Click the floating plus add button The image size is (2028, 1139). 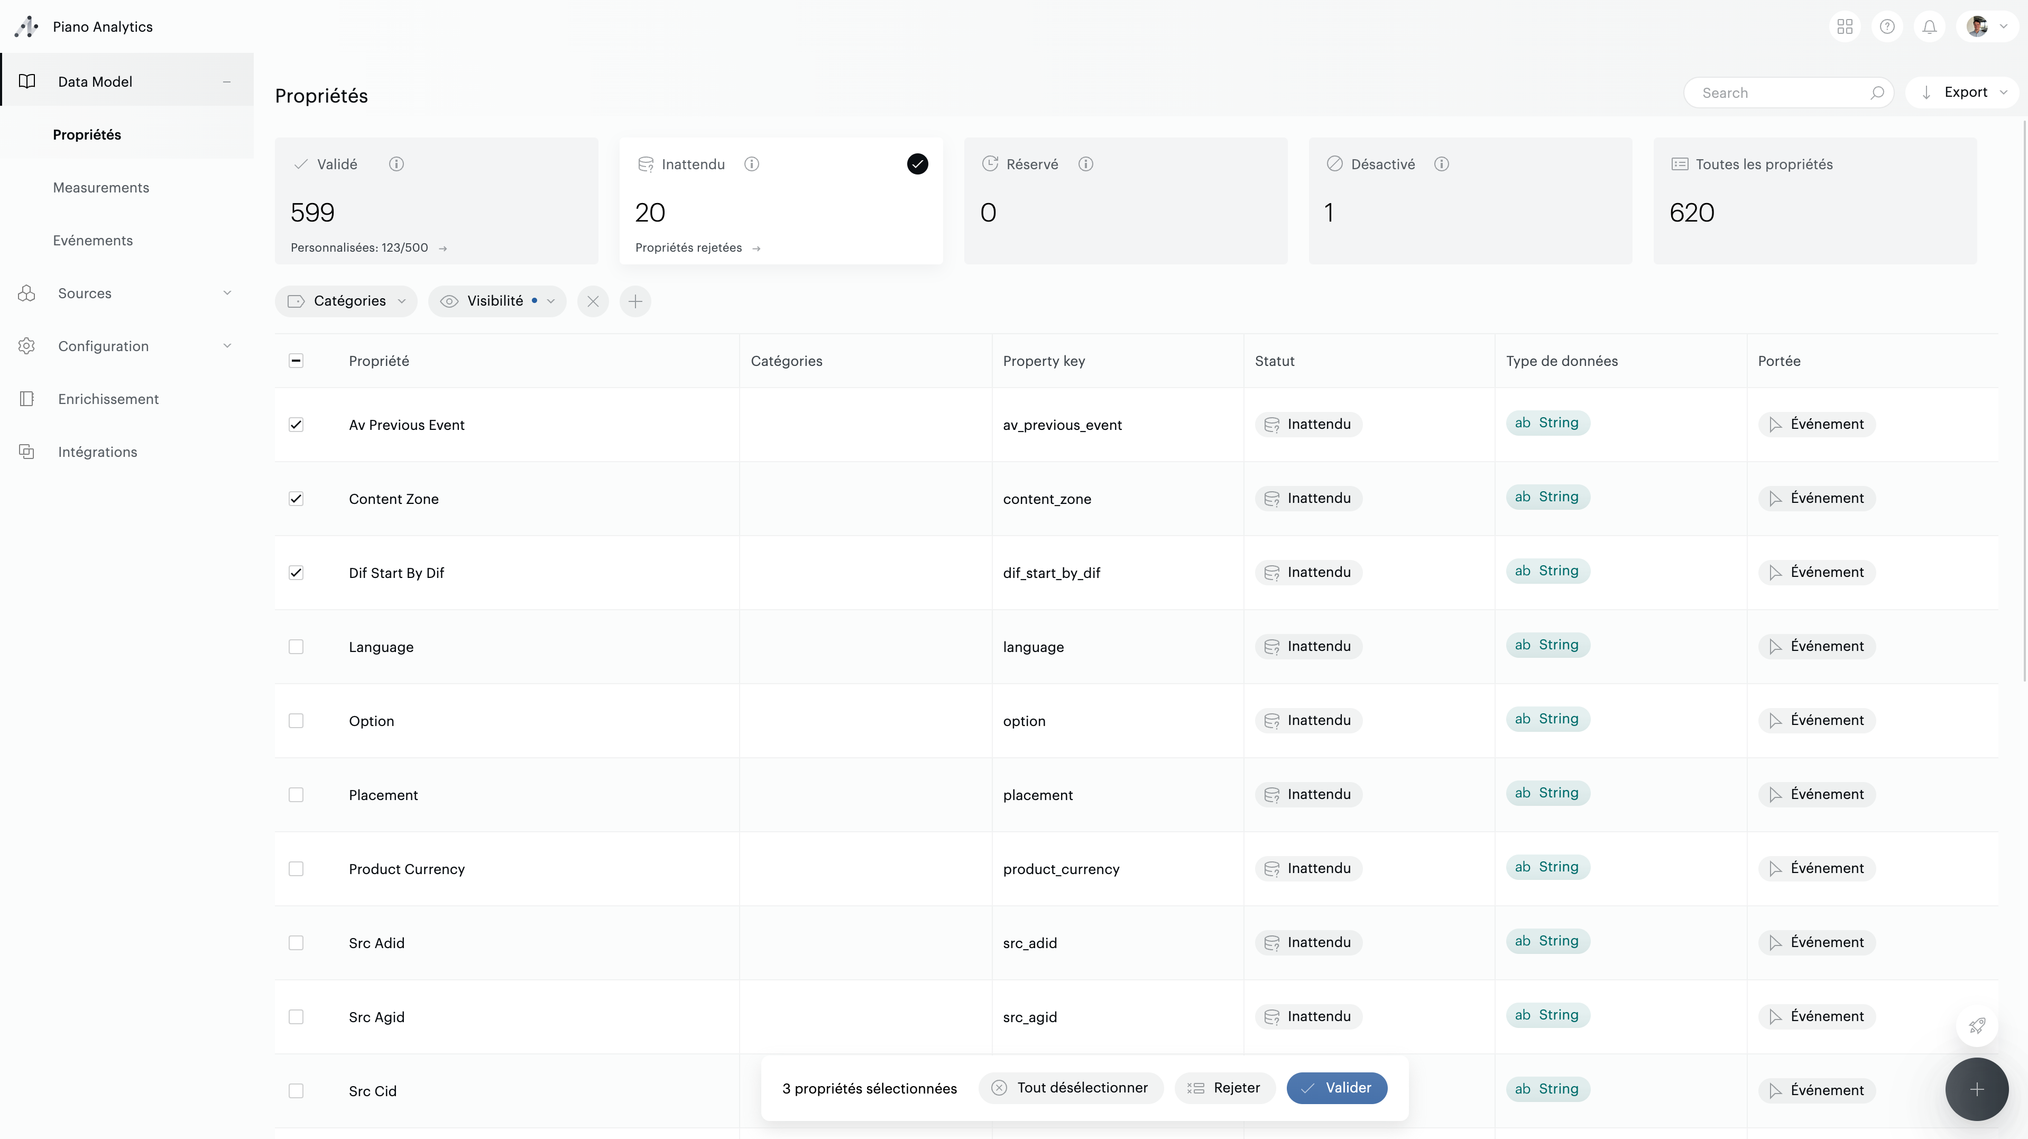point(1976,1089)
